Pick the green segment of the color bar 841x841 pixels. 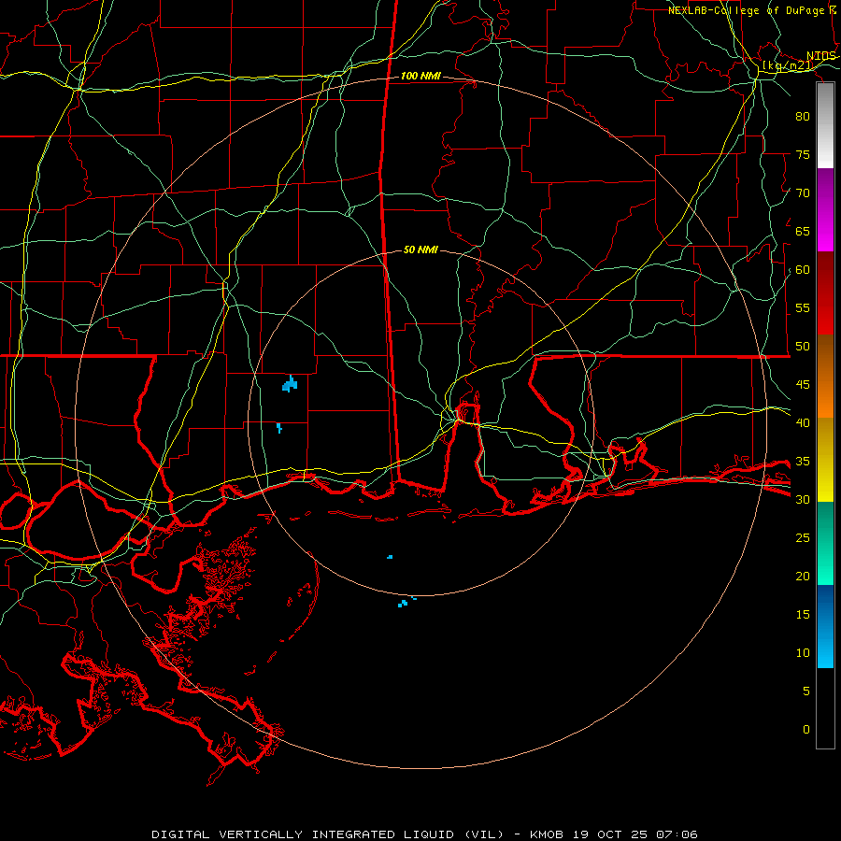825,543
